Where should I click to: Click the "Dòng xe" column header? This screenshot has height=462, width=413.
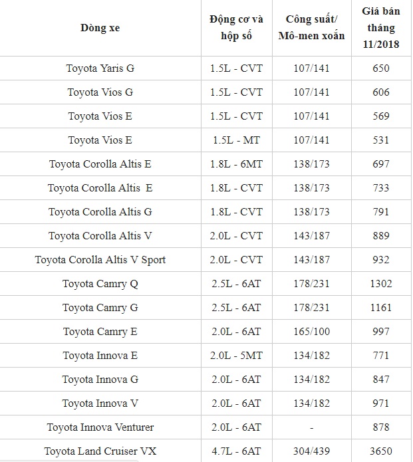point(100,28)
